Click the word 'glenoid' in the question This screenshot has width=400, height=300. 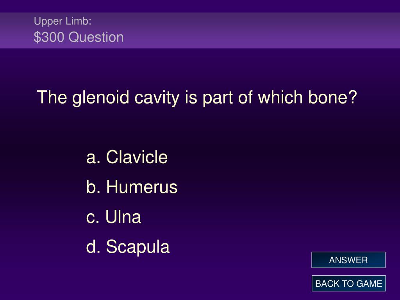pos(101,97)
